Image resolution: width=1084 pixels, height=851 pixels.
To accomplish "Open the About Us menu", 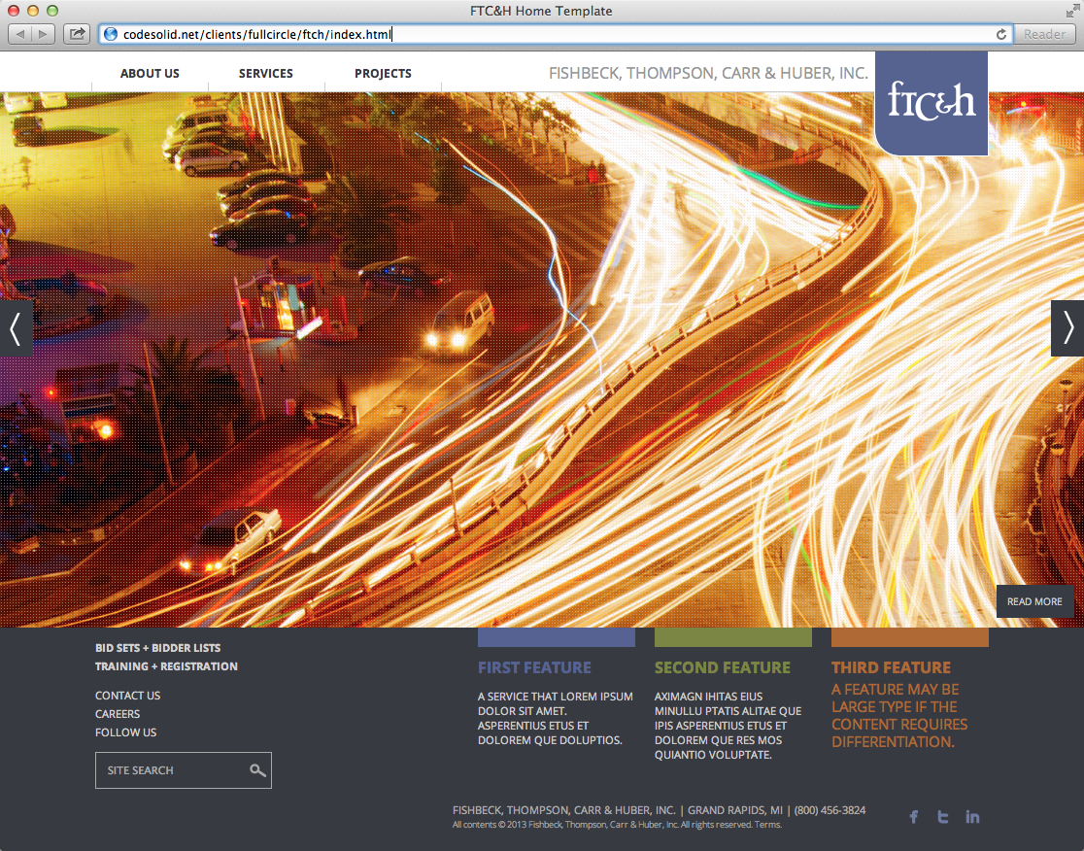I will (150, 74).
